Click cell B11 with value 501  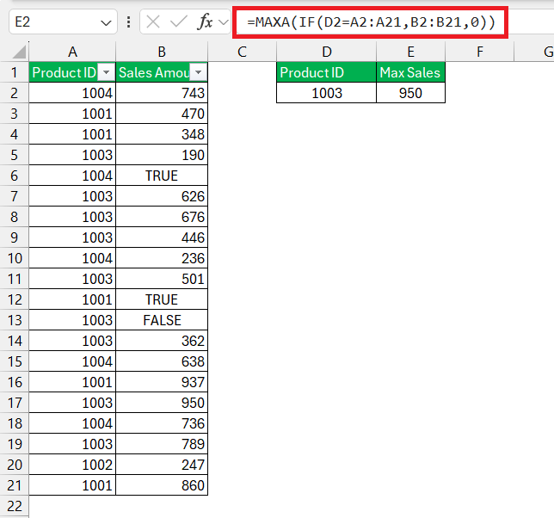tap(162, 279)
